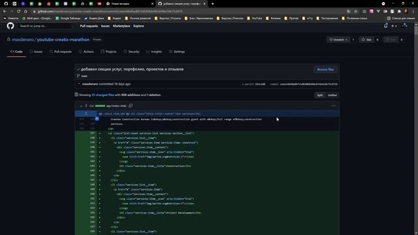Close the Новая вкладка browser tab

pyautogui.click(x=152, y=4)
